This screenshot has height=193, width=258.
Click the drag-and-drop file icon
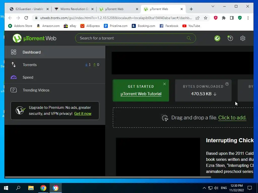pyautogui.click(x=165, y=118)
